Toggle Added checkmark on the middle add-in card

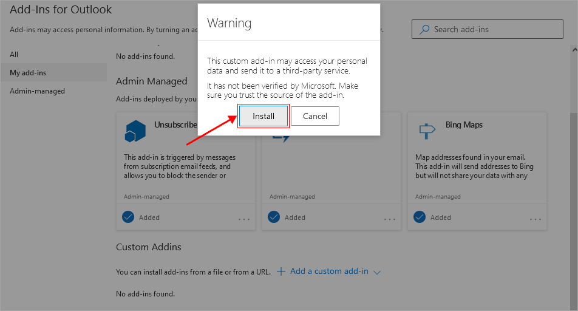pyautogui.click(x=274, y=217)
